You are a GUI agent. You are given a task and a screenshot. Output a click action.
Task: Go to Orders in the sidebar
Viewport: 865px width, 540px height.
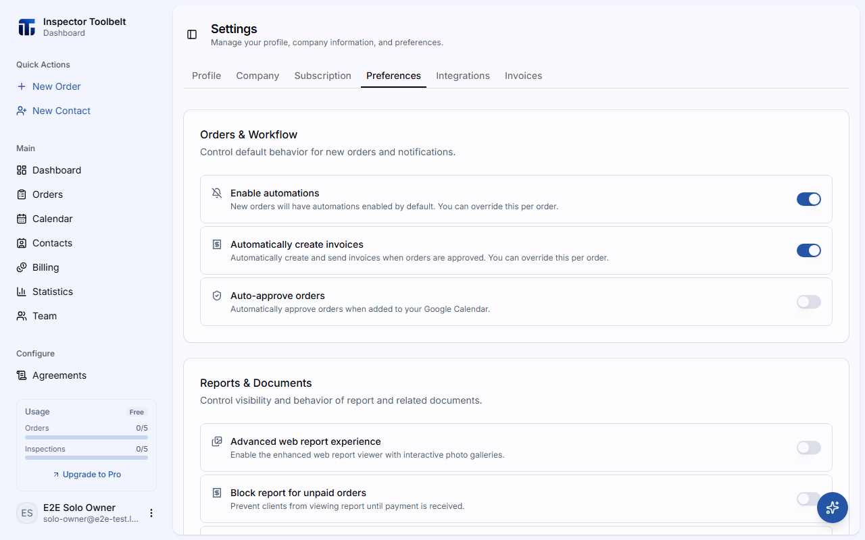coord(47,194)
